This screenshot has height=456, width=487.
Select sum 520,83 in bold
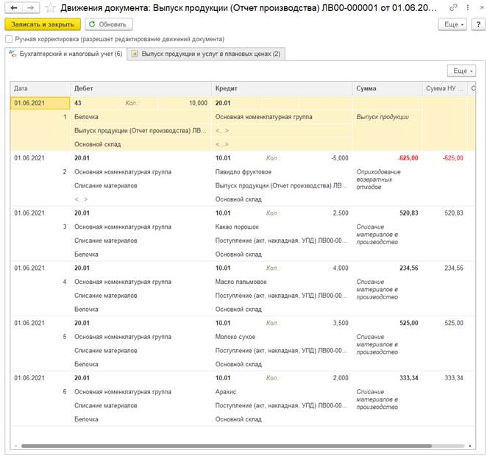tap(409, 213)
